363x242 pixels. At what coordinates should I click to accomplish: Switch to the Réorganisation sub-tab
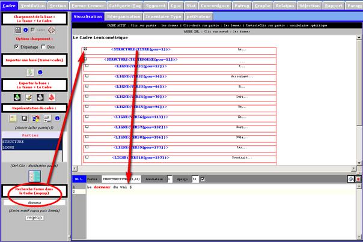pos(124,17)
